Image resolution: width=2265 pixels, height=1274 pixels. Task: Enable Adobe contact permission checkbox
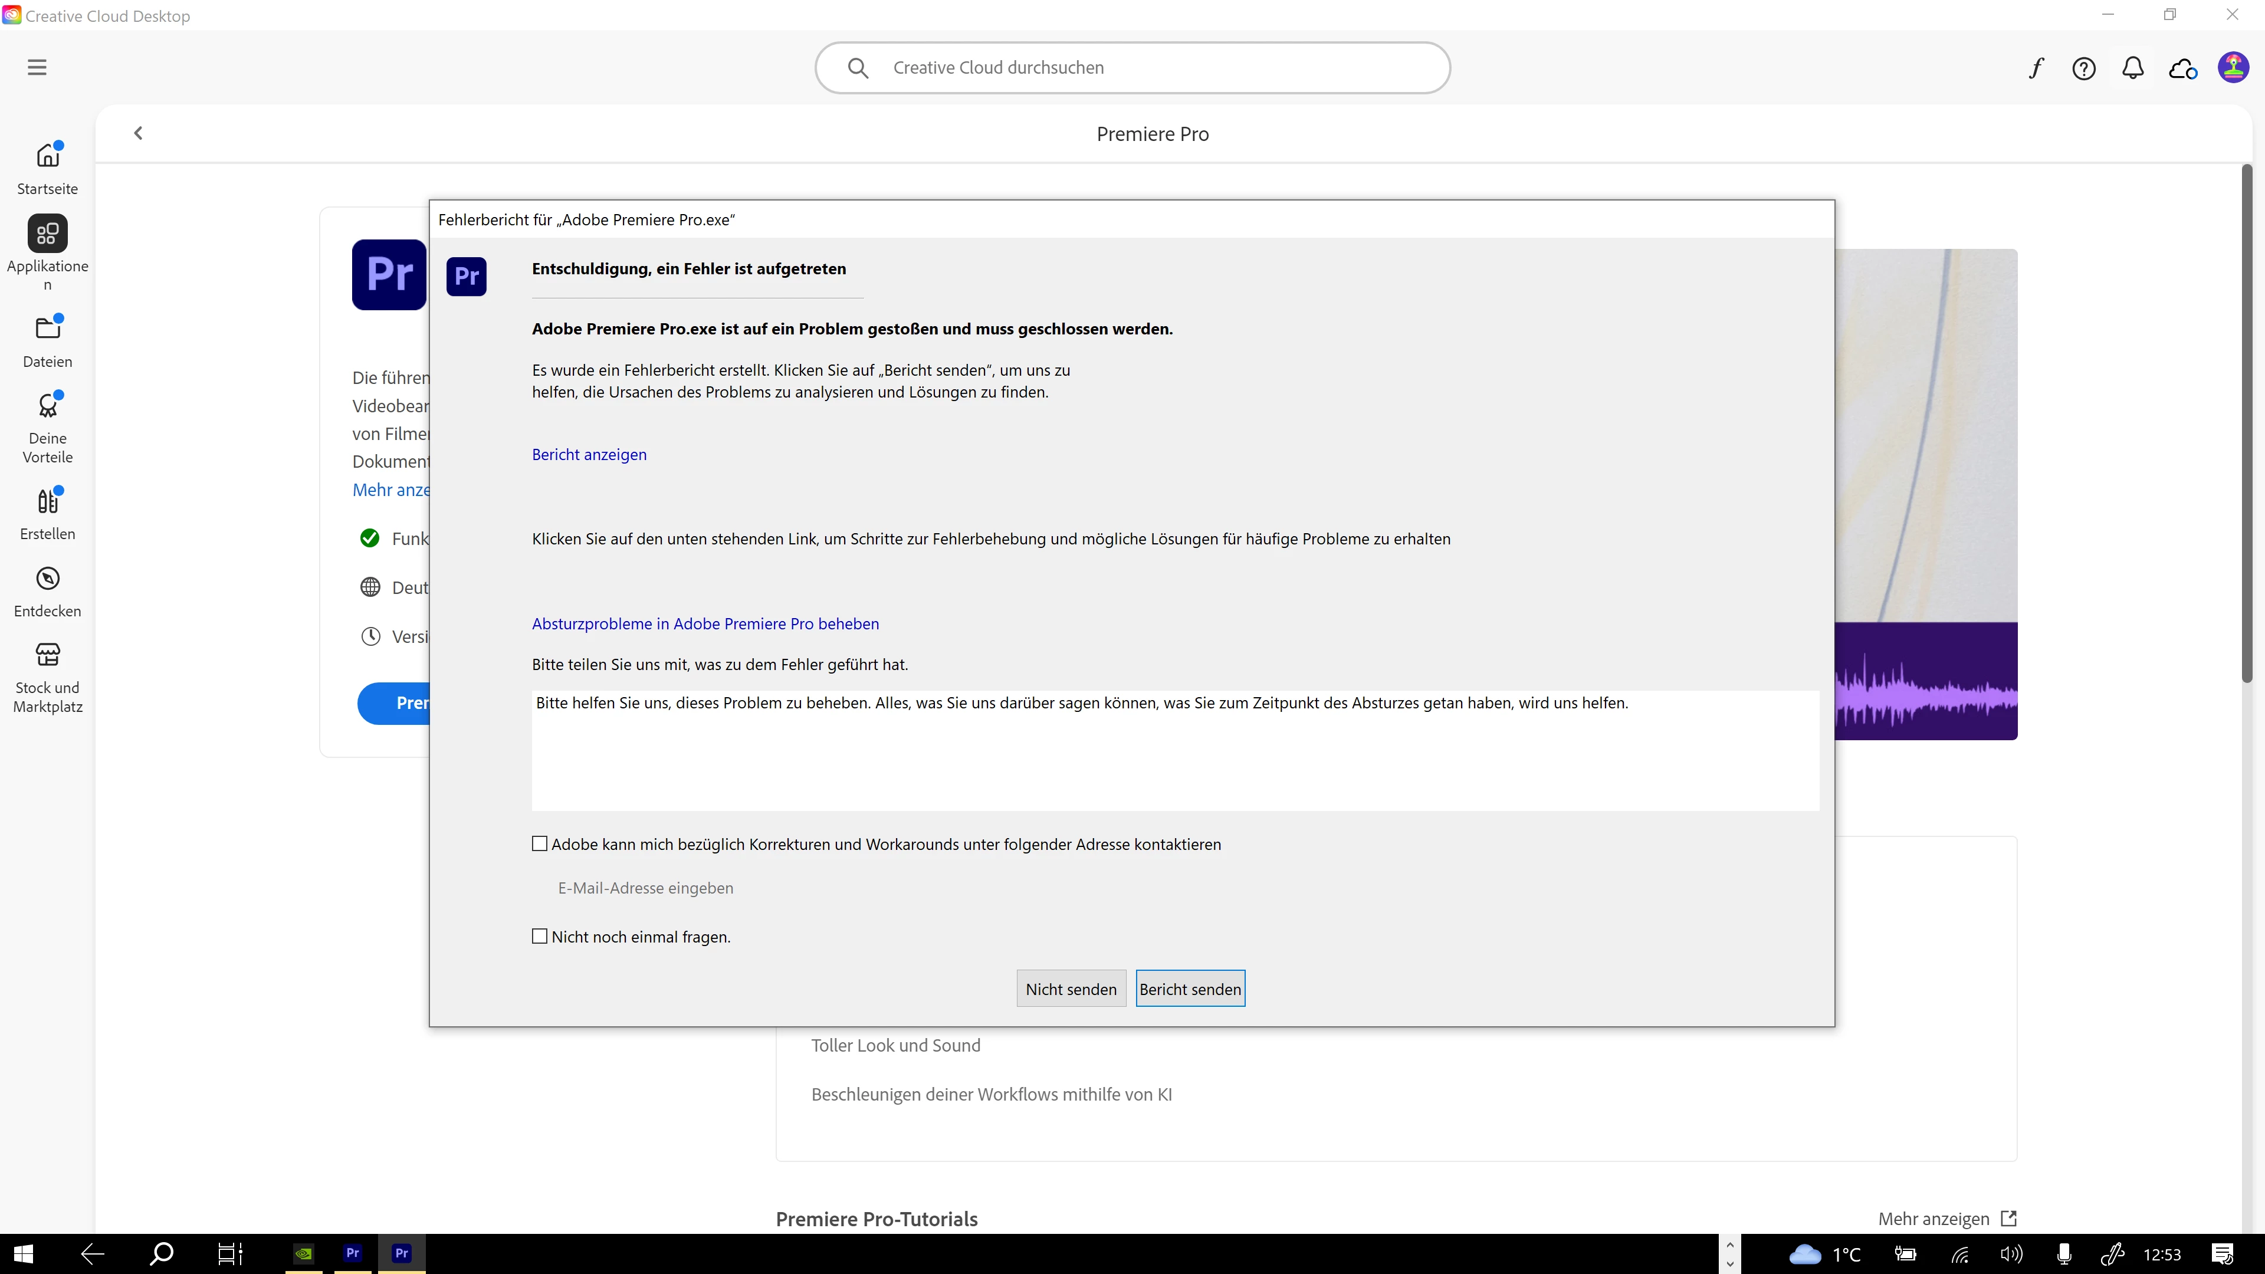tap(540, 844)
